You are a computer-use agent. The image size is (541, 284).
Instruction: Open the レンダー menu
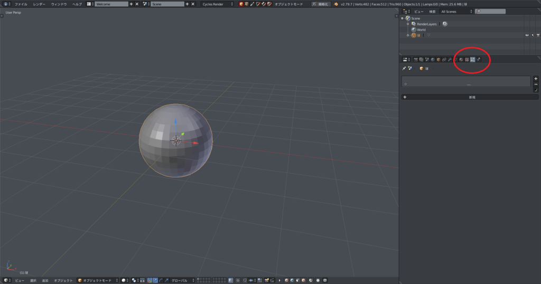(39, 4)
